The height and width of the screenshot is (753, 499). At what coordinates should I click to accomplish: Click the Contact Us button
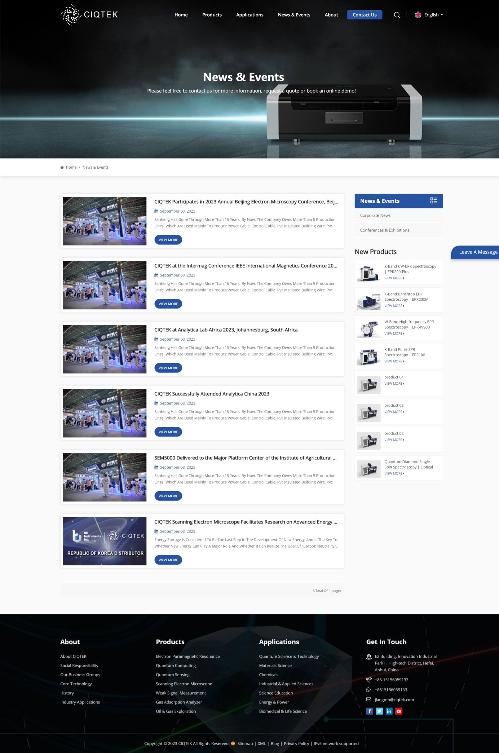point(364,15)
